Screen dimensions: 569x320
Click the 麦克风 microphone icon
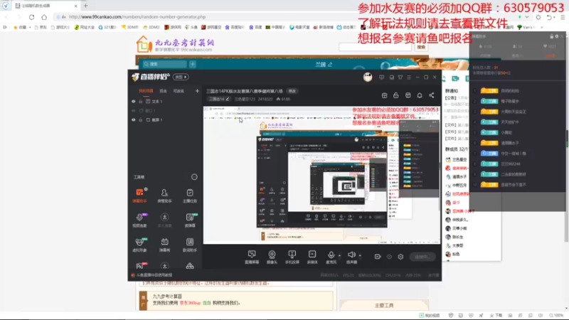point(331,257)
